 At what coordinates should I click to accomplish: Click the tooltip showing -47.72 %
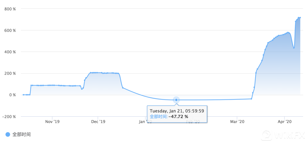[177, 114]
